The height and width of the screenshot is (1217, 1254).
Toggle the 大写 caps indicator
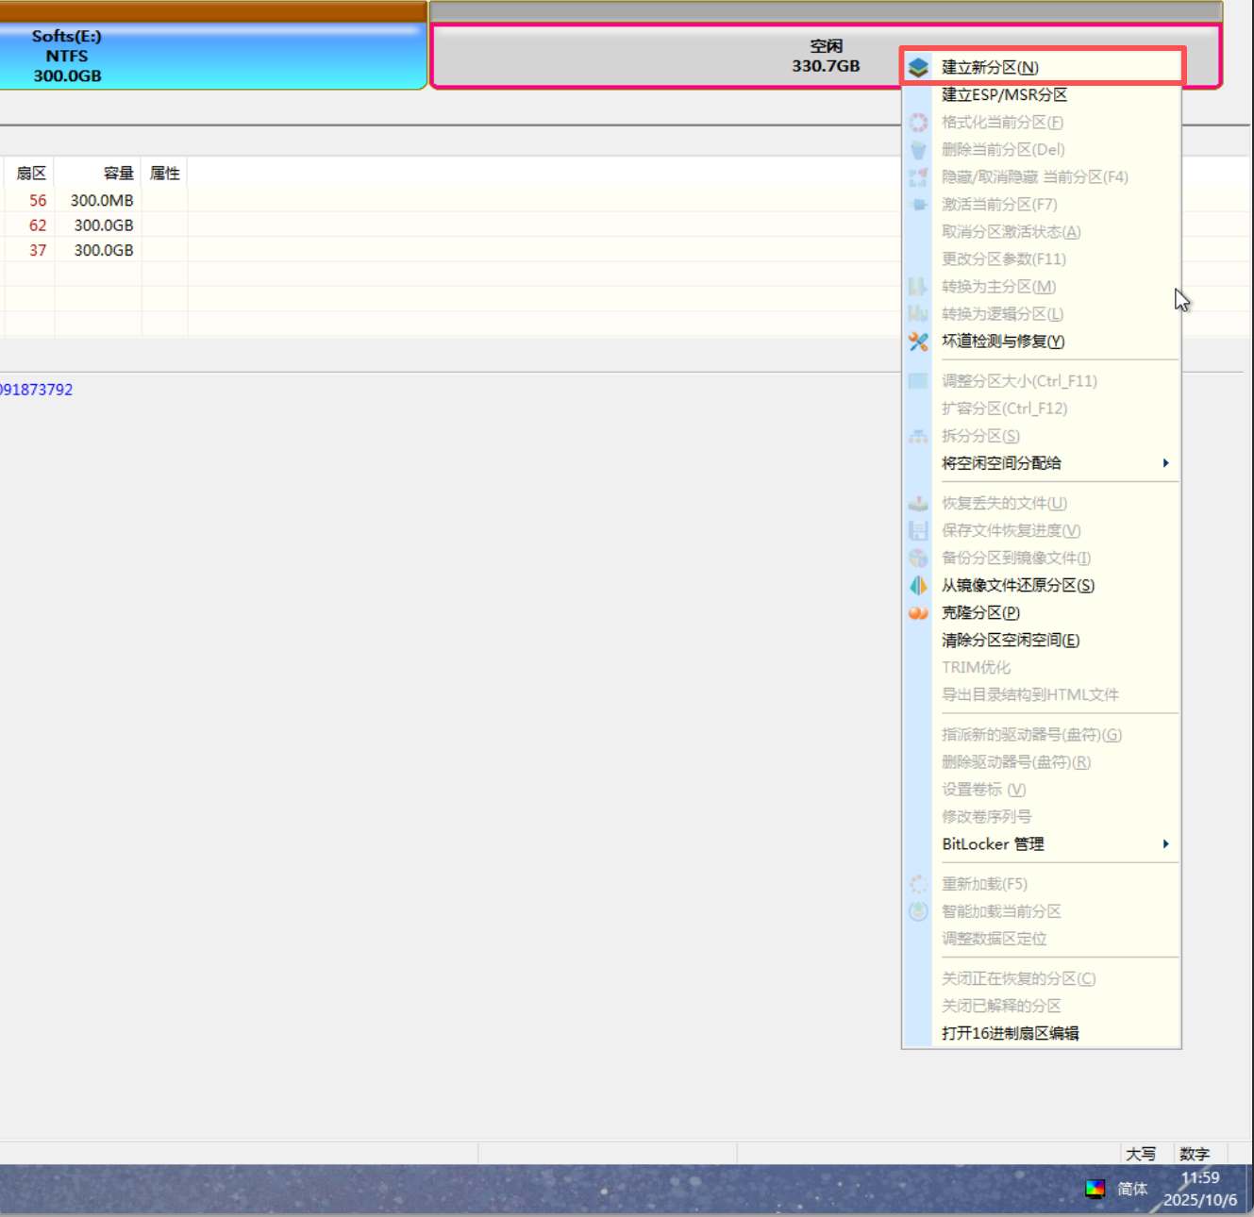pyautogui.click(x=1142, y=1153)
